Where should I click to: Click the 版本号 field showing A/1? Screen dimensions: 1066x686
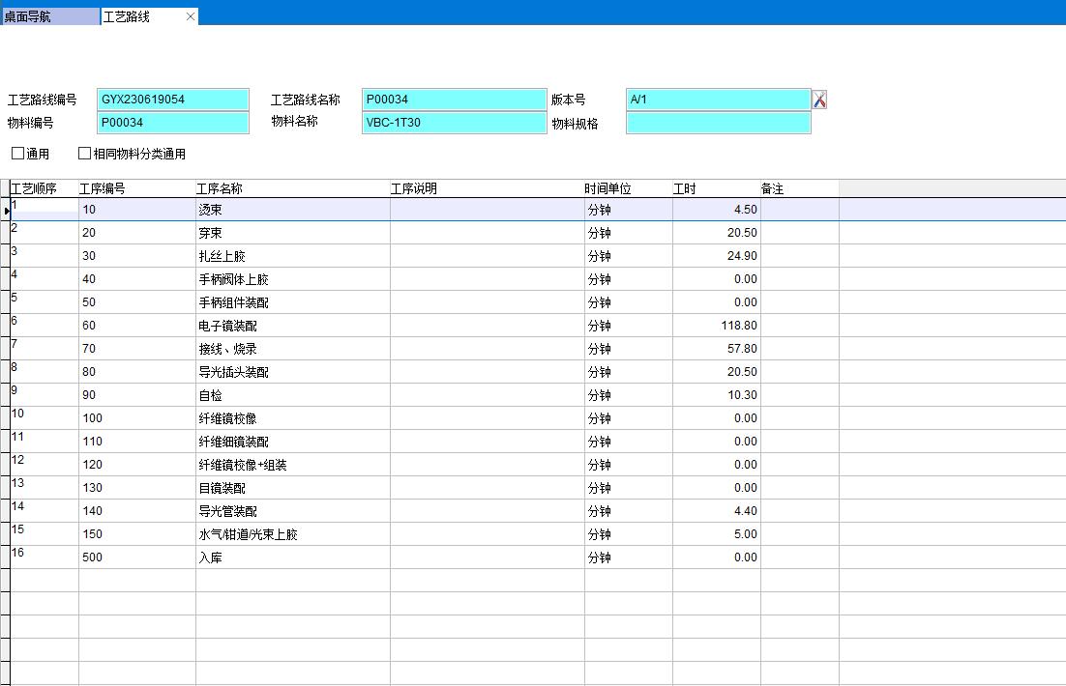[x=718, y=100]
